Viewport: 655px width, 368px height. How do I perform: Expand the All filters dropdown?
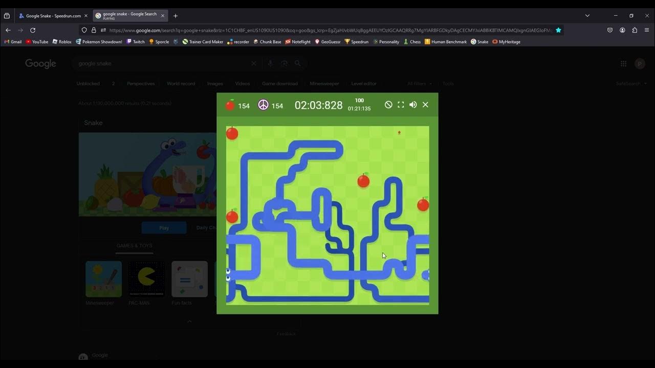420,83
